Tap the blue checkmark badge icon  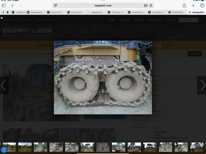click(x=4, y=150)
